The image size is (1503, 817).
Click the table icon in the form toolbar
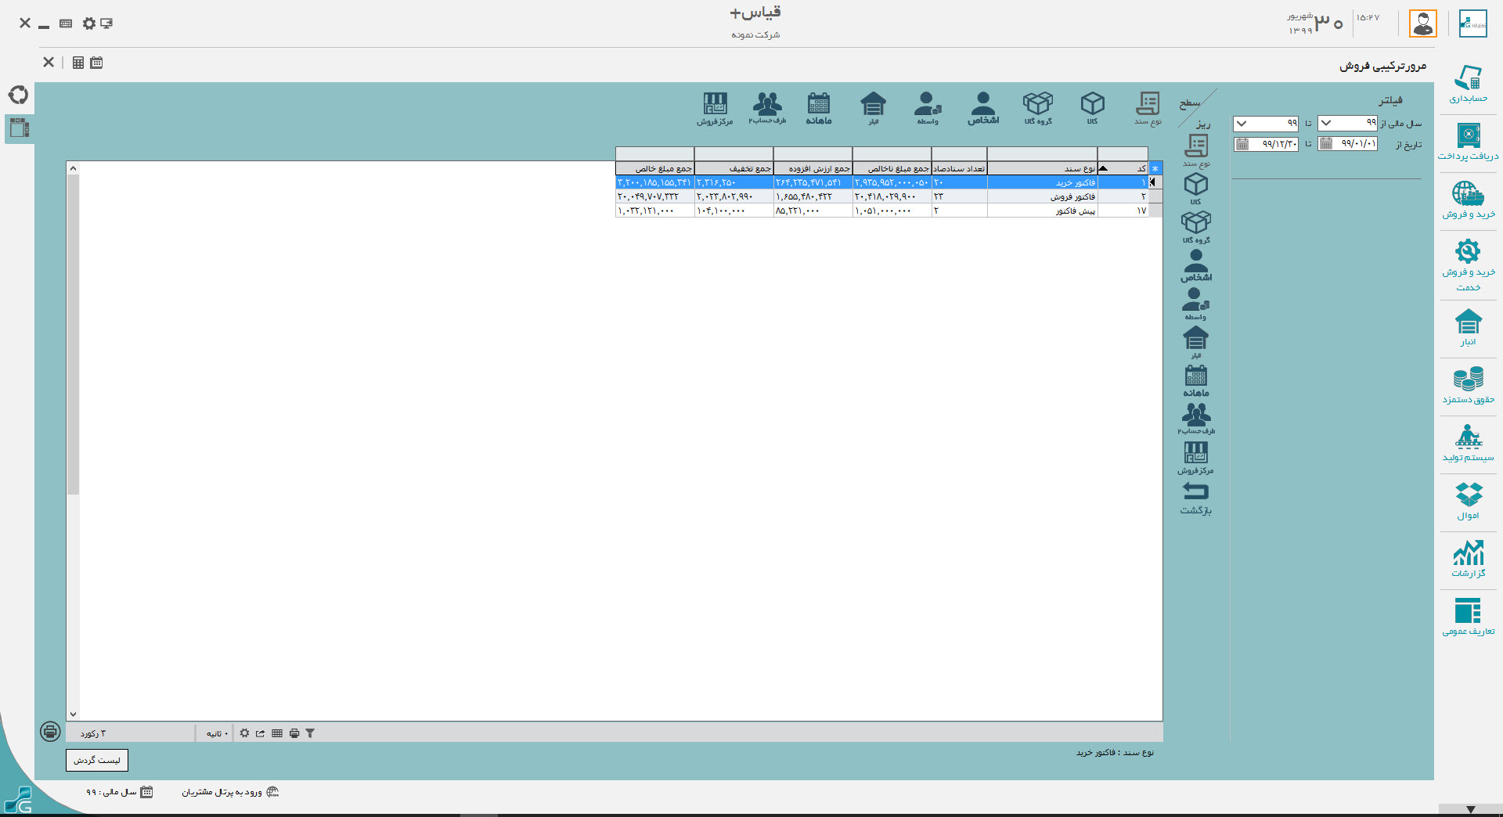[78, 63]
